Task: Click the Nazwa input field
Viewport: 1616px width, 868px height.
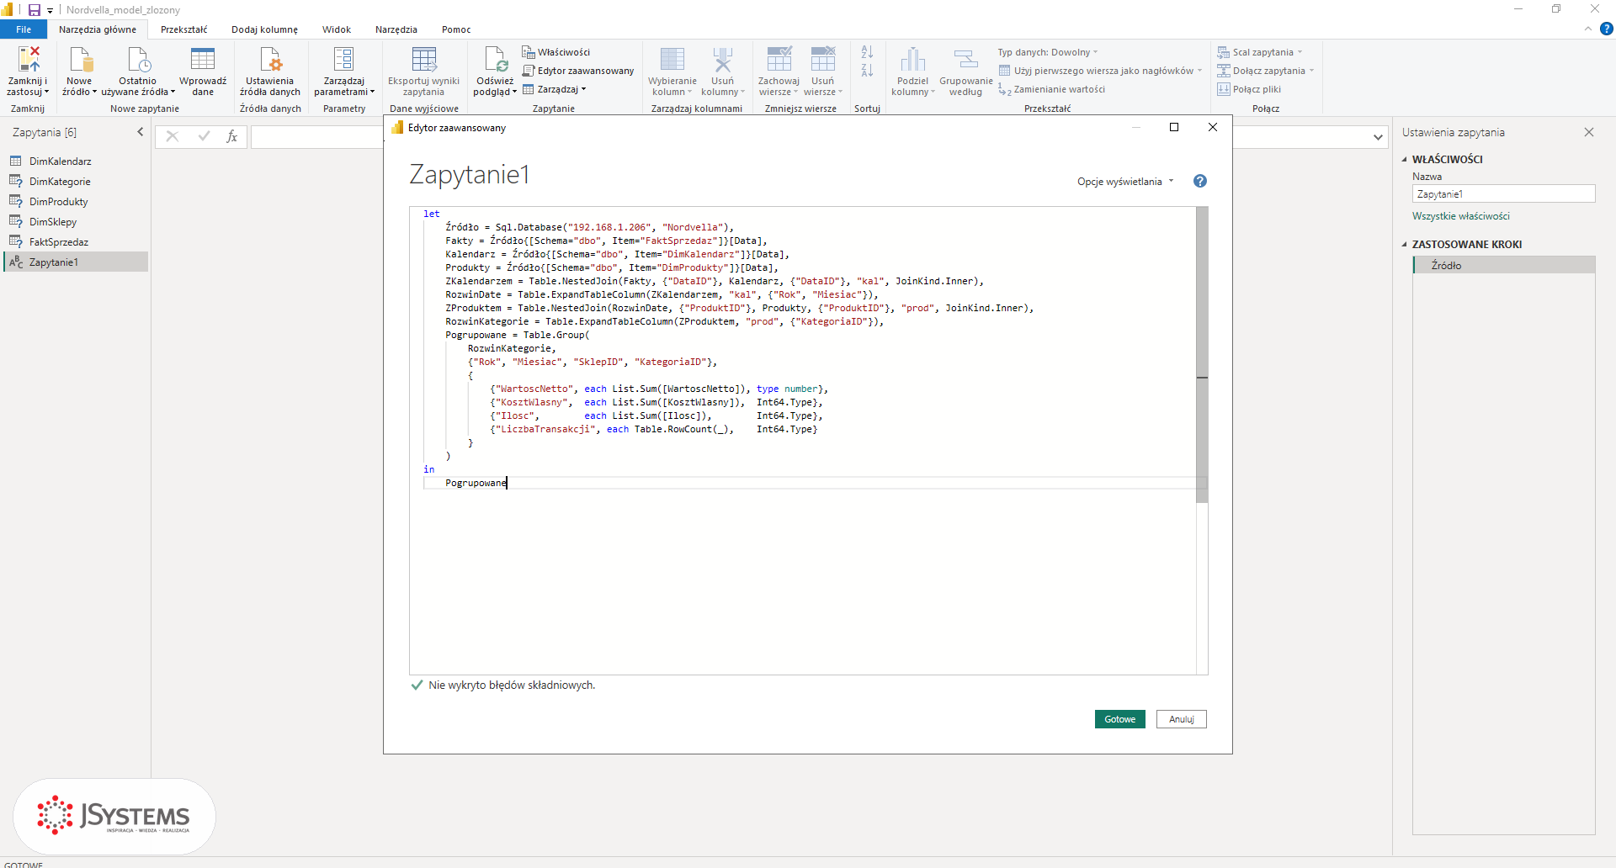Action: pyautogui.click(x=1503, y=193)
